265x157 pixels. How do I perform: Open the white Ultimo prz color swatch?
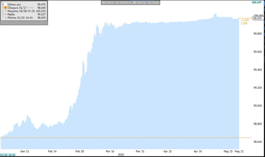(x=6, y=4)
